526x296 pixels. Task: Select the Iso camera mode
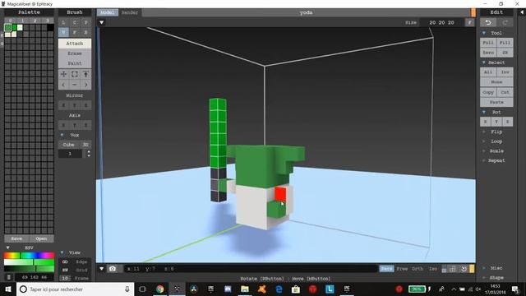[x=433, y=269]
